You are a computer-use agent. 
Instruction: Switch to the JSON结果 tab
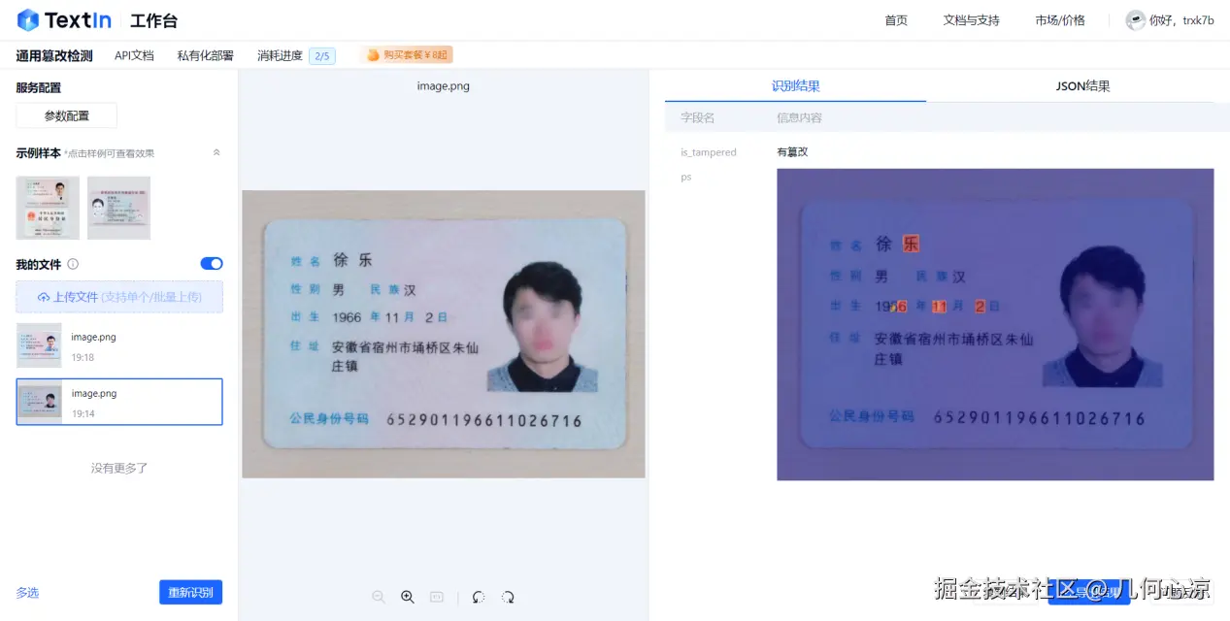point(1081,85)
